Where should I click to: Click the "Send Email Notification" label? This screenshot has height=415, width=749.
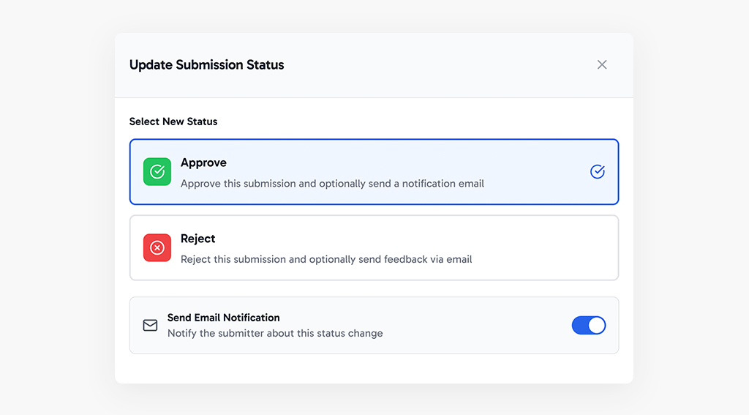[x=223, y=318]
